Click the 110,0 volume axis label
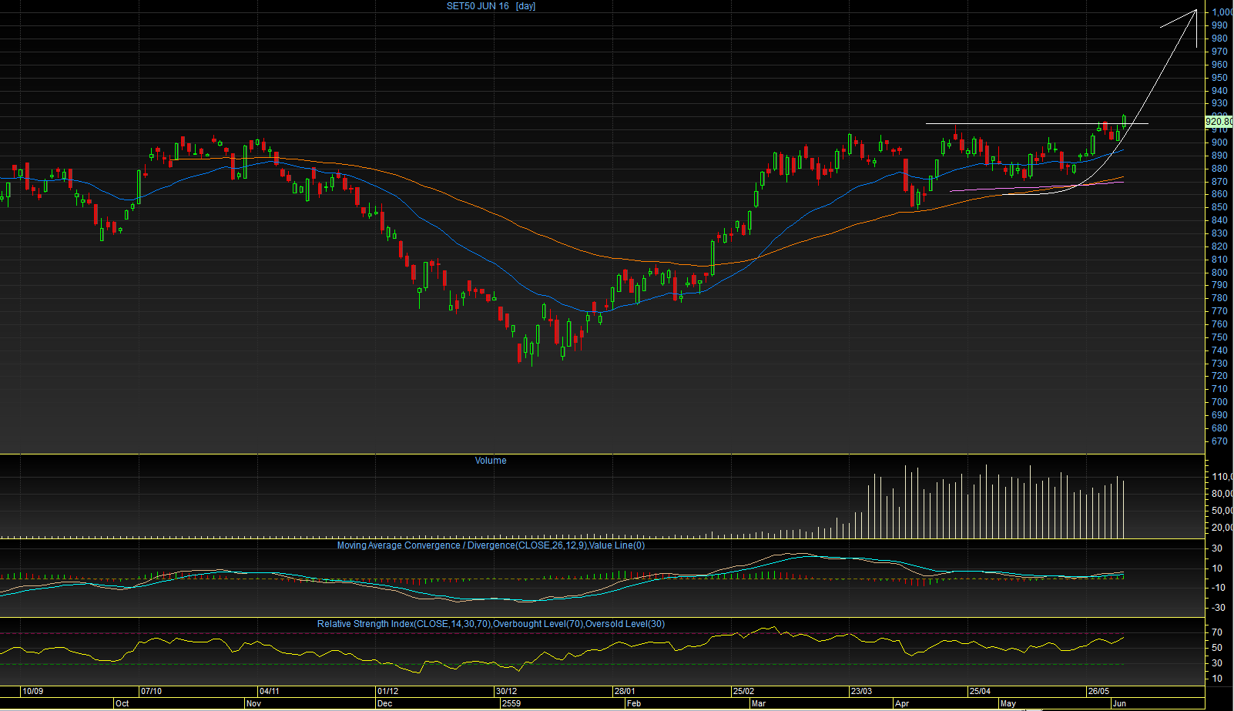Viewport: 1234px width, 711px height. [x=1222, y=478]
